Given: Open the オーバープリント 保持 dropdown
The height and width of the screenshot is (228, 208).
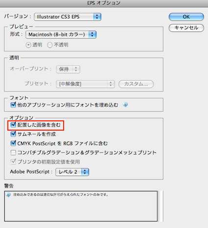Looking at the screenshot, I should pyautogui.click(x=68, y=69).
